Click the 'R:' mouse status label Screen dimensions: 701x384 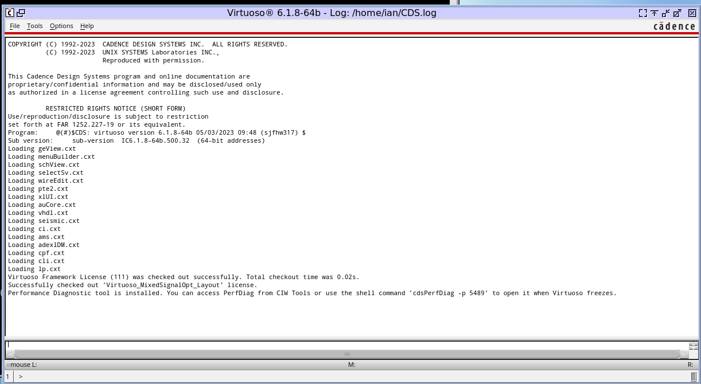click(x=691, y=365)
